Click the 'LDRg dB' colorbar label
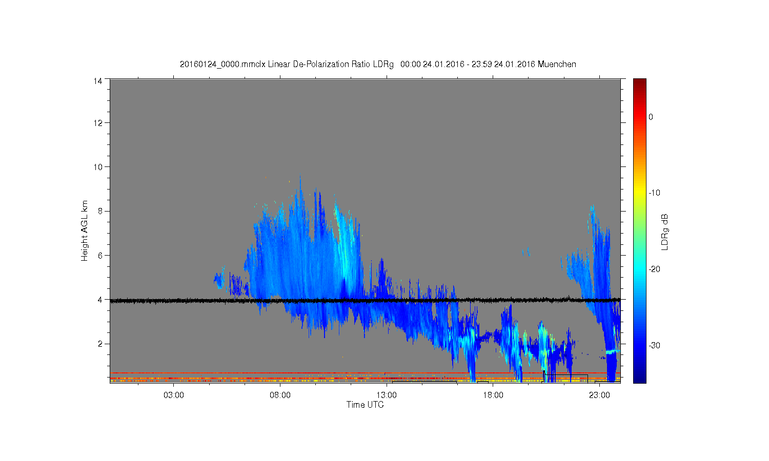 665,232
